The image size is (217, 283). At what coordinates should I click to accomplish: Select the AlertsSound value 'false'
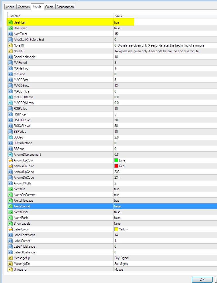click(x=117, y=206)
